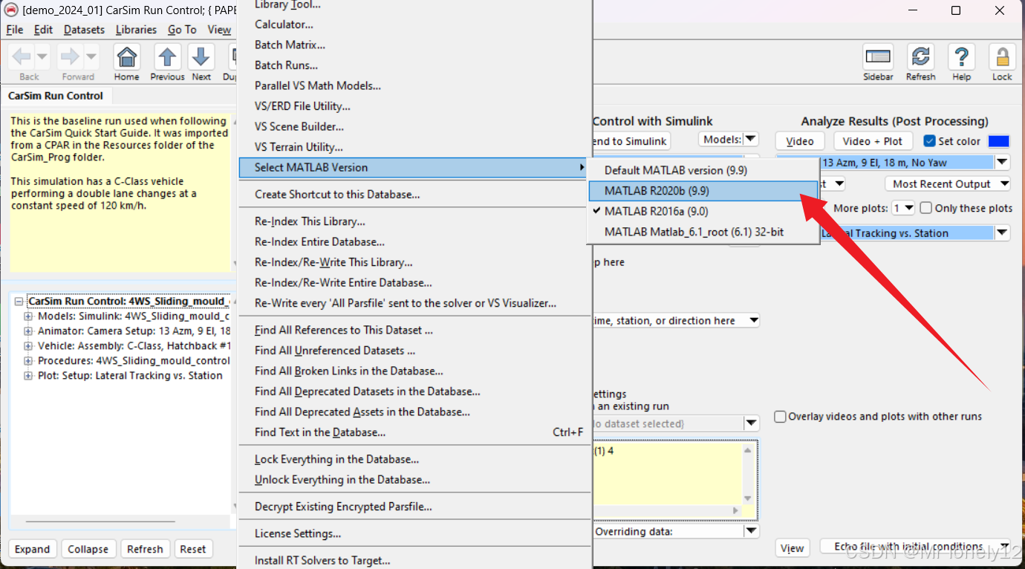1025x569 pixels.
Task: Click the Video + Plot button
Action: point(873,141)
